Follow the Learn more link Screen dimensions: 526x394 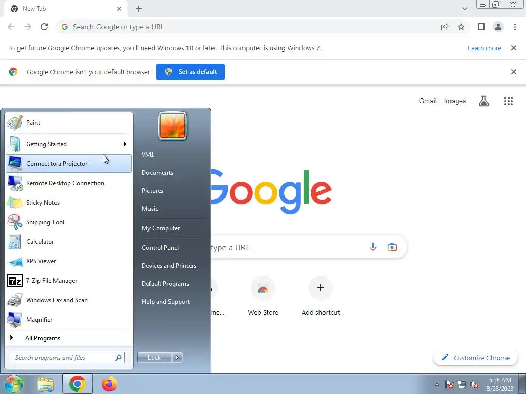point(484,48)
